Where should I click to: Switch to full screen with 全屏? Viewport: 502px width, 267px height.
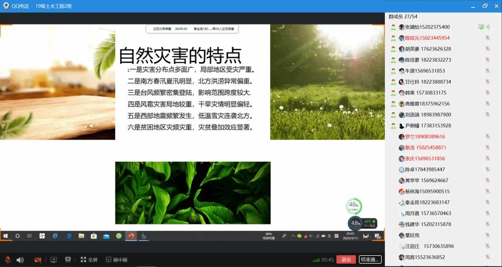89,260
